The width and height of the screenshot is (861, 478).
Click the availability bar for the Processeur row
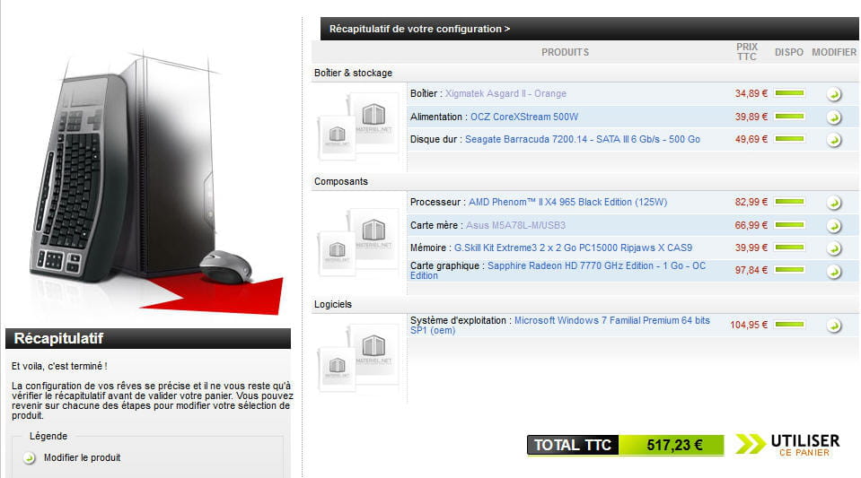789,202
